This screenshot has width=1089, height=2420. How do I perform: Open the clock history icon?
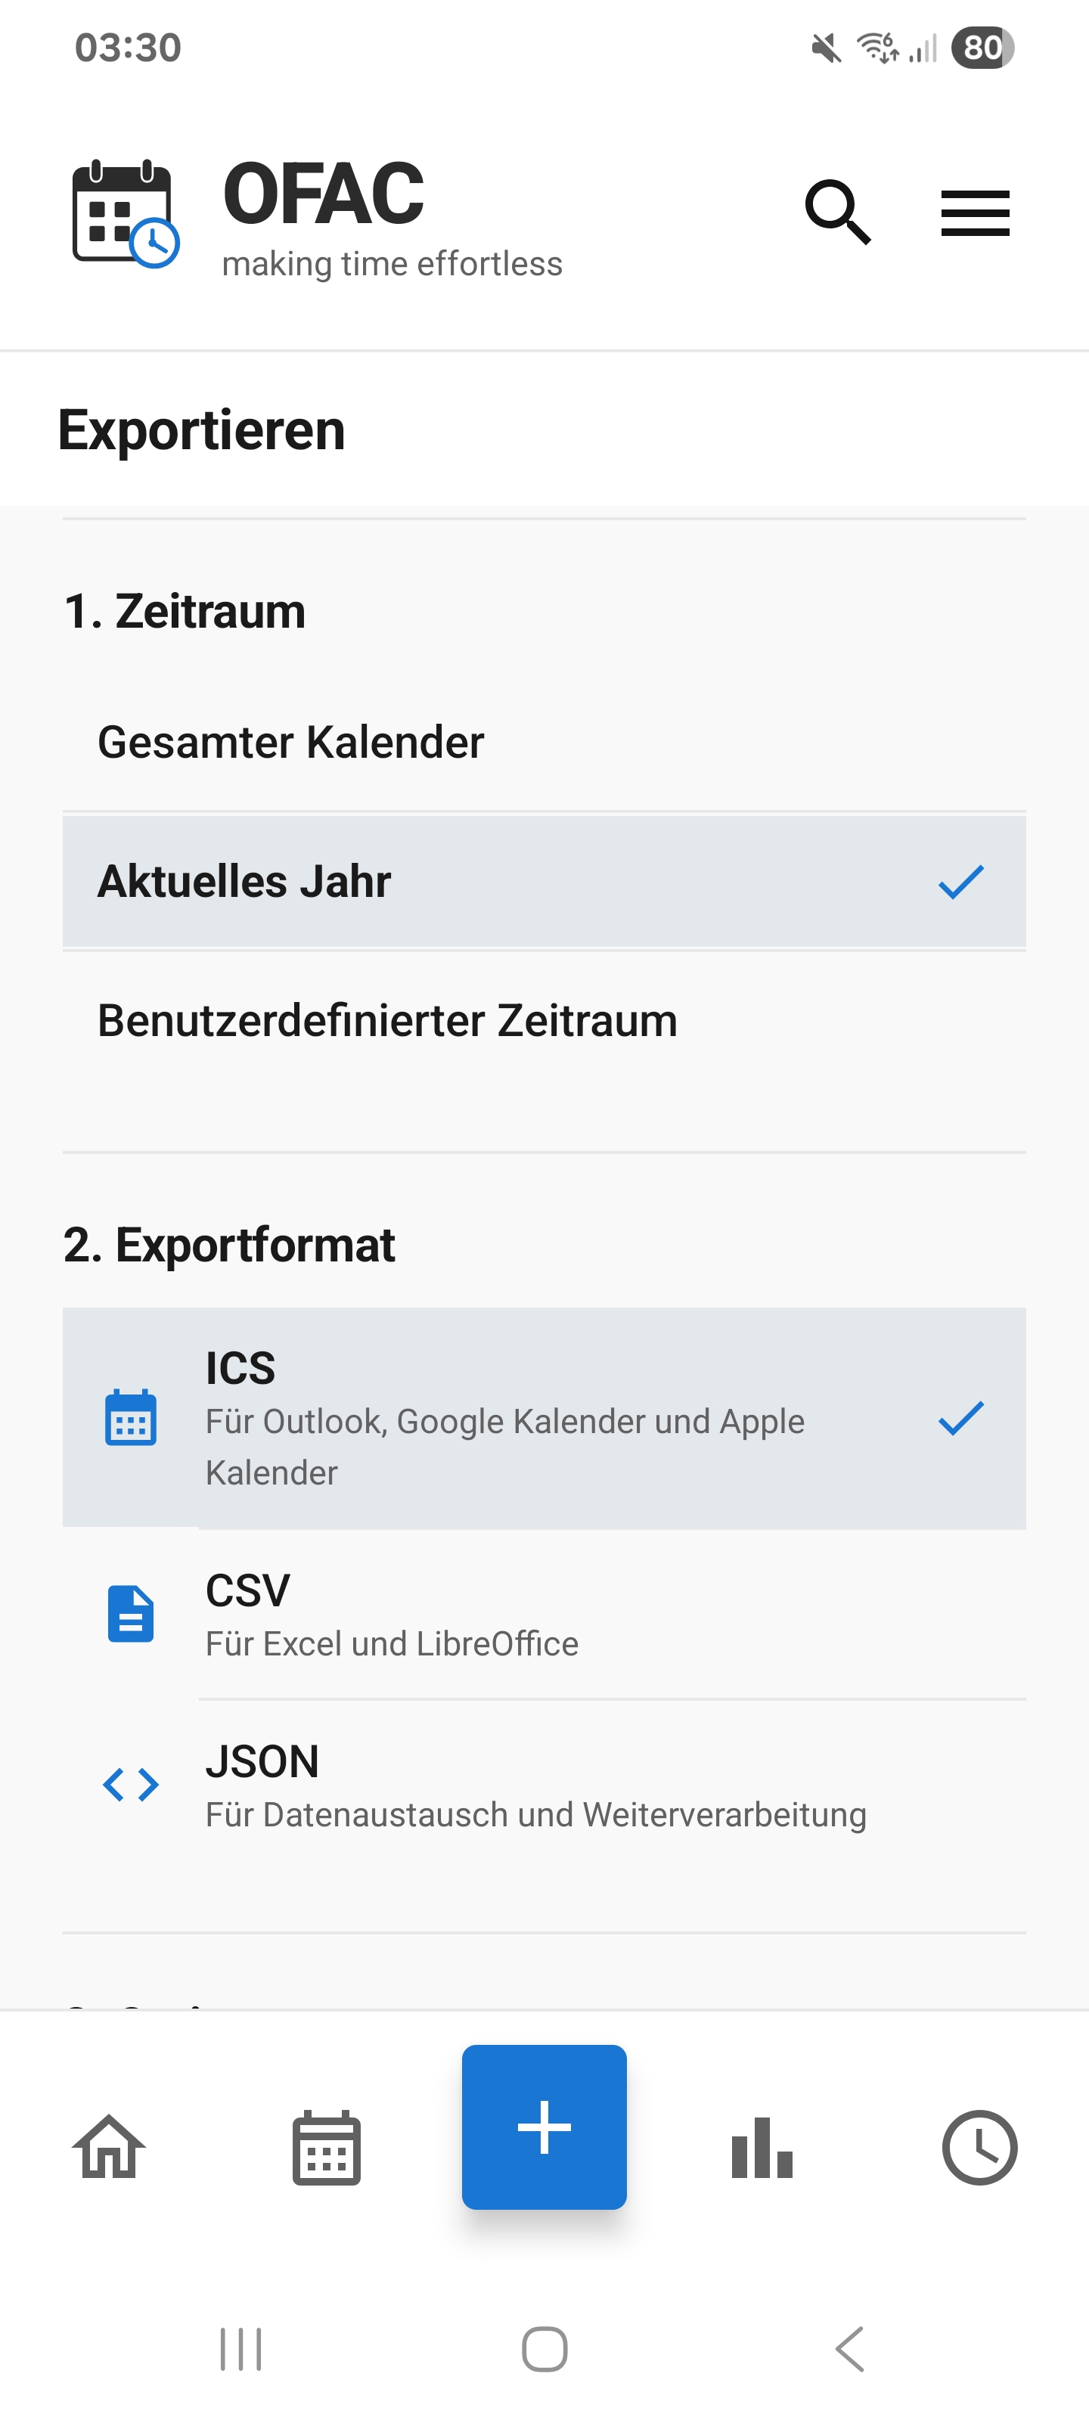pos(979,2147)
